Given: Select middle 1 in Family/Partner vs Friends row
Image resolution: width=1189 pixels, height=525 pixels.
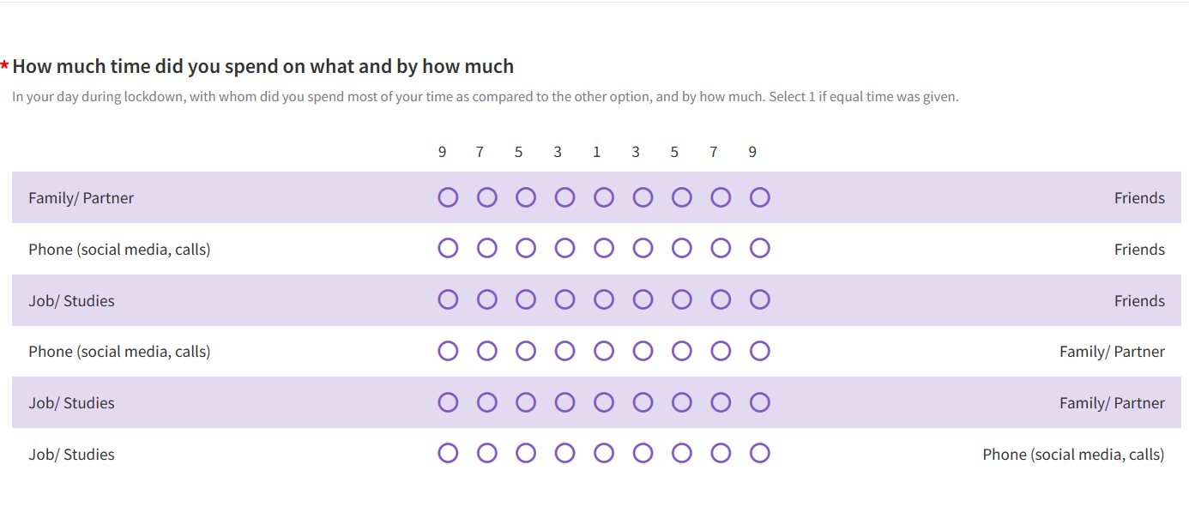Looking at the screenshot, I should 604,198.
